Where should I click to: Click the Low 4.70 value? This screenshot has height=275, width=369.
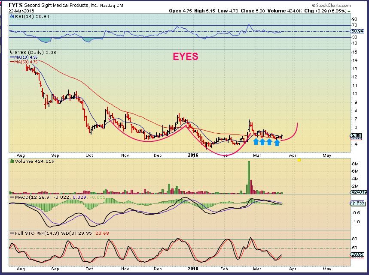[228, 11]
